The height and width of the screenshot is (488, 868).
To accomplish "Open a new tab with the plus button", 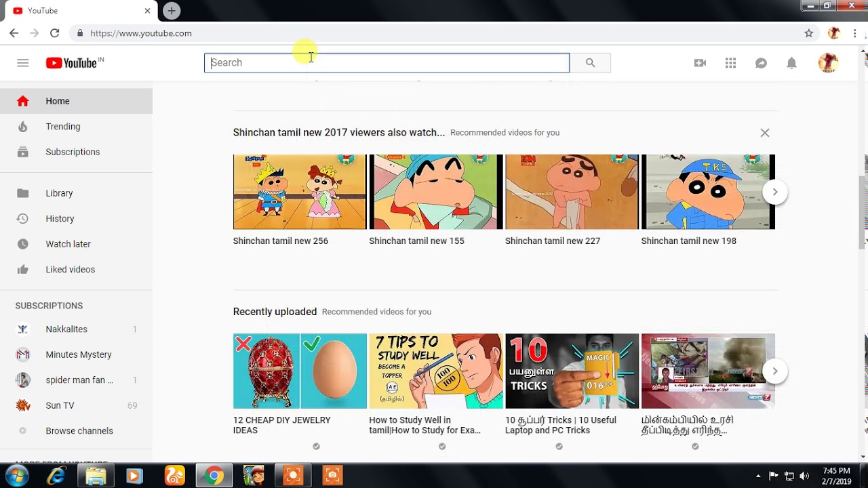I will (x=172, y=11).
